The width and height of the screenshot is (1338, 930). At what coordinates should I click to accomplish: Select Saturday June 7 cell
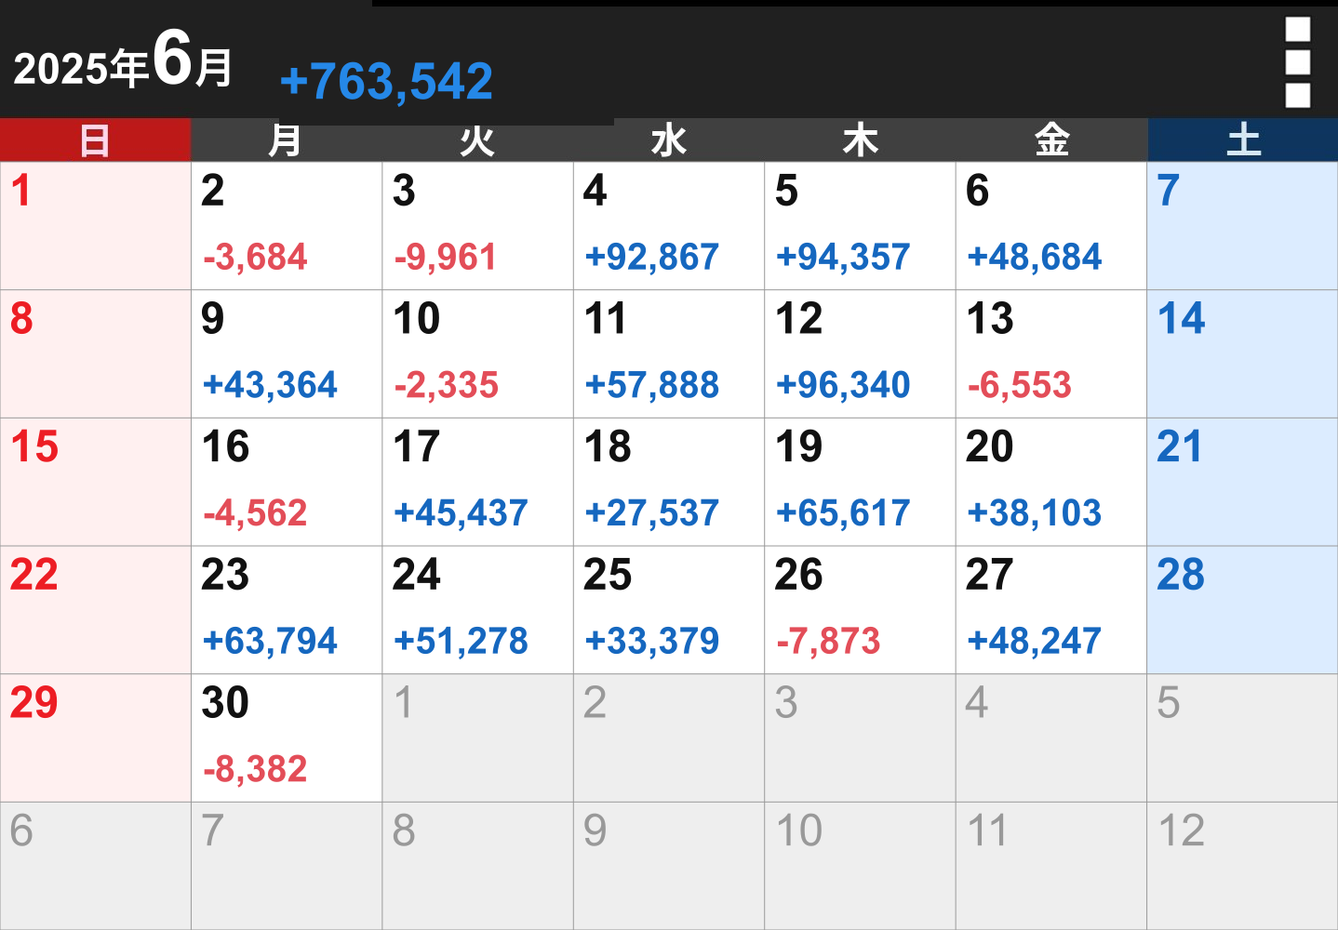1243,226
